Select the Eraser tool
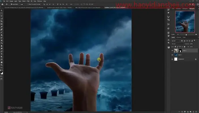The width and height of the screenshot is (199, 113). pyautogui.click(x=1, y=40)
